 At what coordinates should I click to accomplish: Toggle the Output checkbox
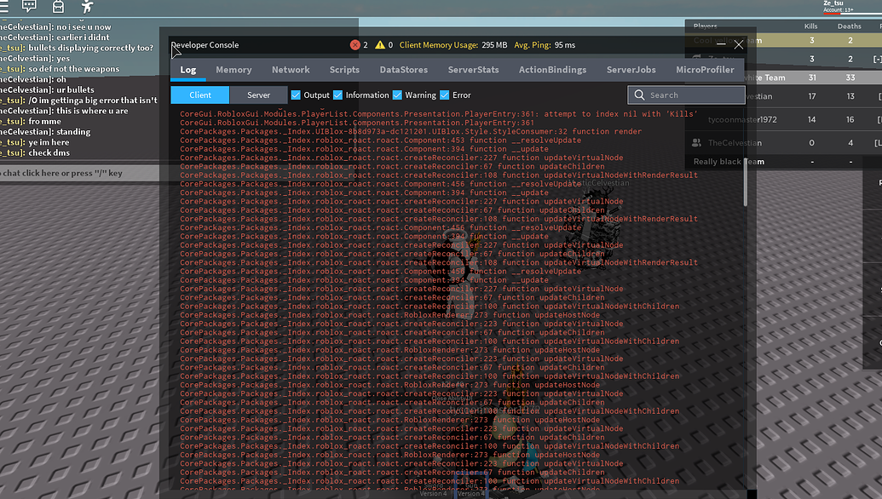point(296,95)
